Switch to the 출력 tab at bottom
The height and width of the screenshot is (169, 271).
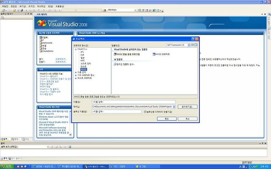pyautogui.click(x=4, y=158)
